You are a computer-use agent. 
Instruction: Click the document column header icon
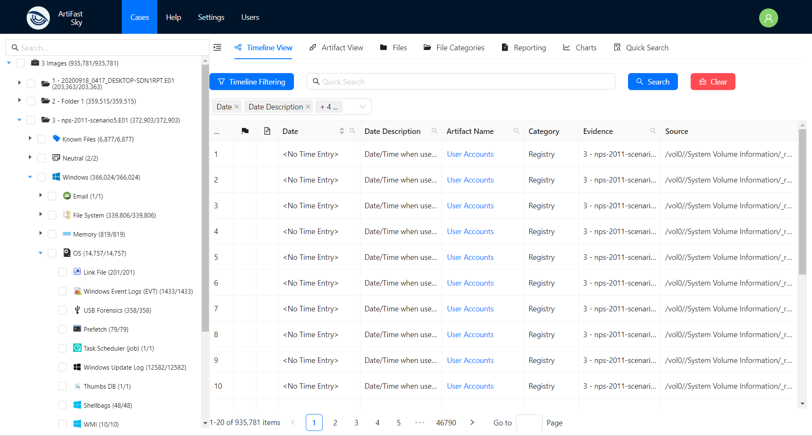click(267, 131)
